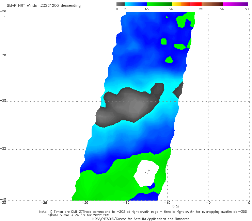Click the gray 0–5 segment of the wind colorbar
This screenshot has height=221, width=252.
120,4
